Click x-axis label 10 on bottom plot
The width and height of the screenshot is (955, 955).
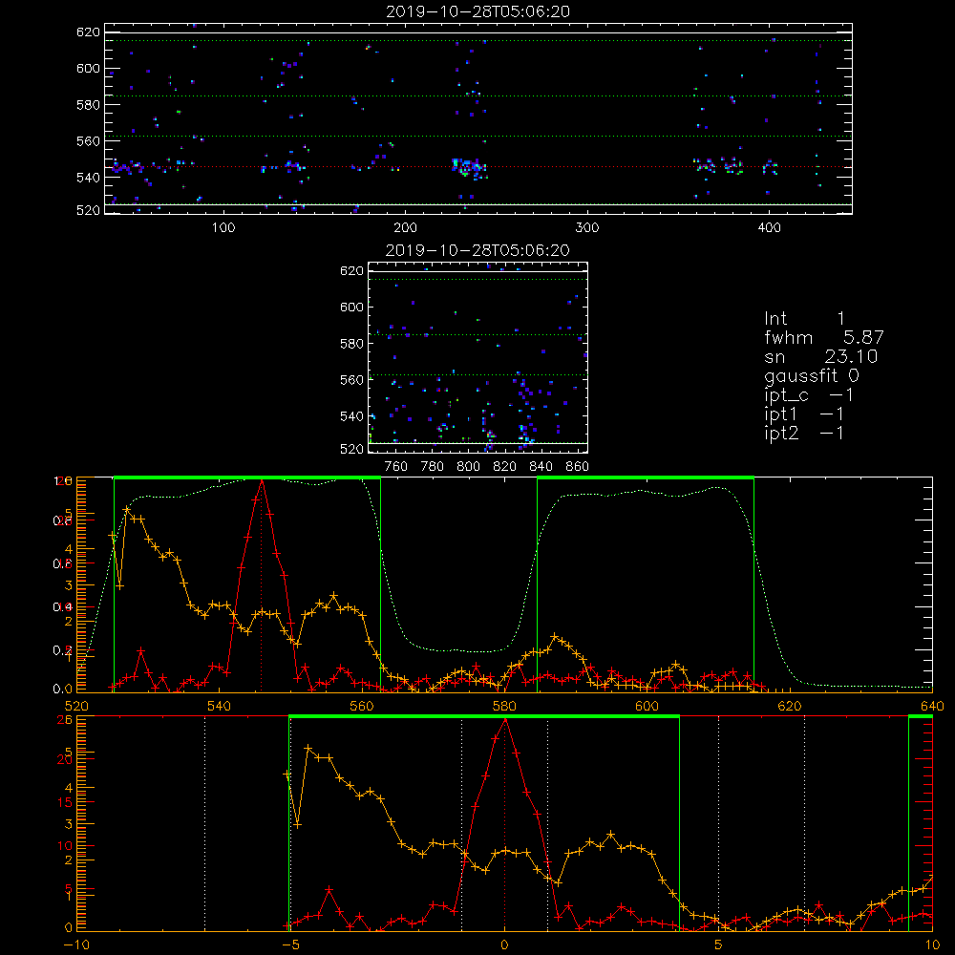pos(932,944)
